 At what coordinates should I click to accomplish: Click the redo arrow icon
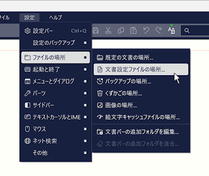click(158, 31)
